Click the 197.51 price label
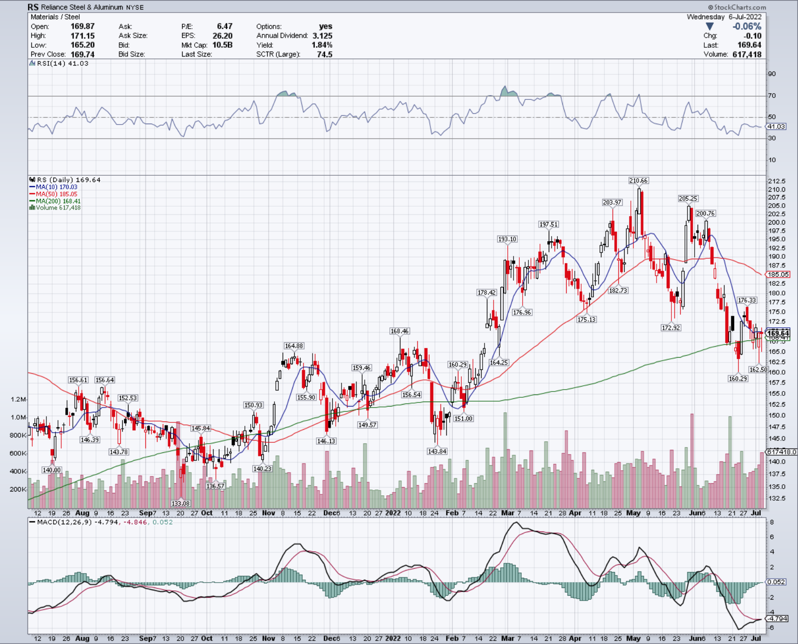Image resolution: width=798 pixels, height=644 pixels. [549, 224]
